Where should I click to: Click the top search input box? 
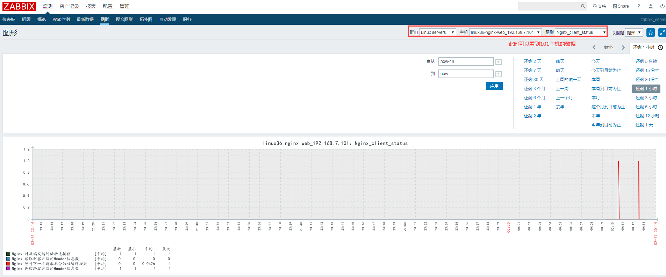[x=549, y=6]
